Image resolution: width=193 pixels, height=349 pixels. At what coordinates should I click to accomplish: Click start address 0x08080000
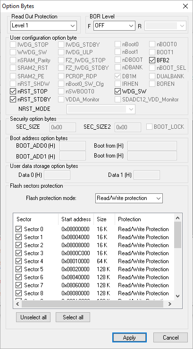pyautogui.click(x=76, y=293)
